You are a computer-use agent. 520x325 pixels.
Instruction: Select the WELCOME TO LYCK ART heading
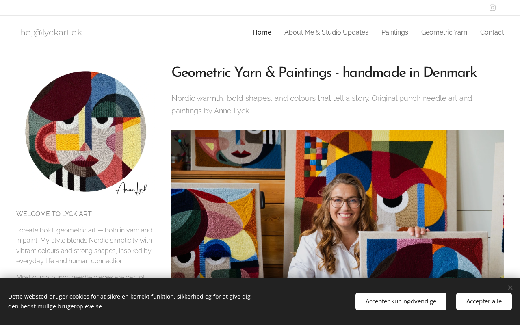tap(54, 214)
